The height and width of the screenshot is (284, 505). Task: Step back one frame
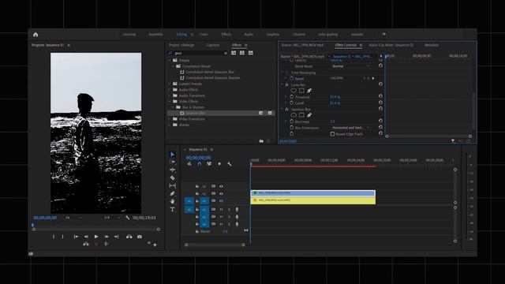point(86,237)
